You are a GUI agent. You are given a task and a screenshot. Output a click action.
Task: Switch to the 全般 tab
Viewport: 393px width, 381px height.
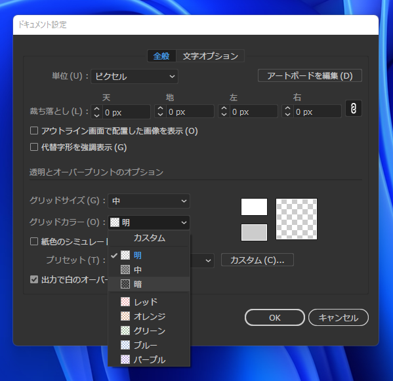tap(161, 56)
